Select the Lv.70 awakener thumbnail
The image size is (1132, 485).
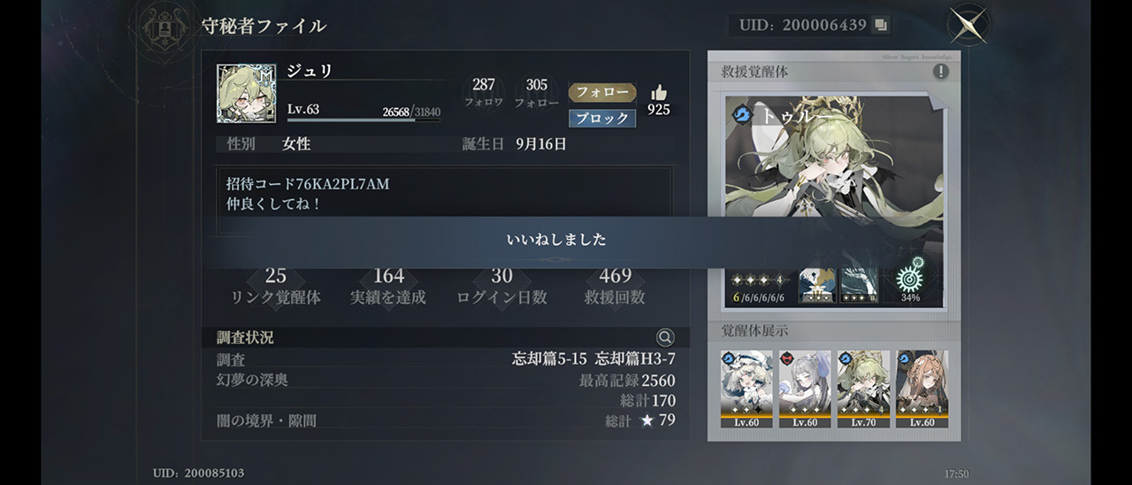coord(863,389)
